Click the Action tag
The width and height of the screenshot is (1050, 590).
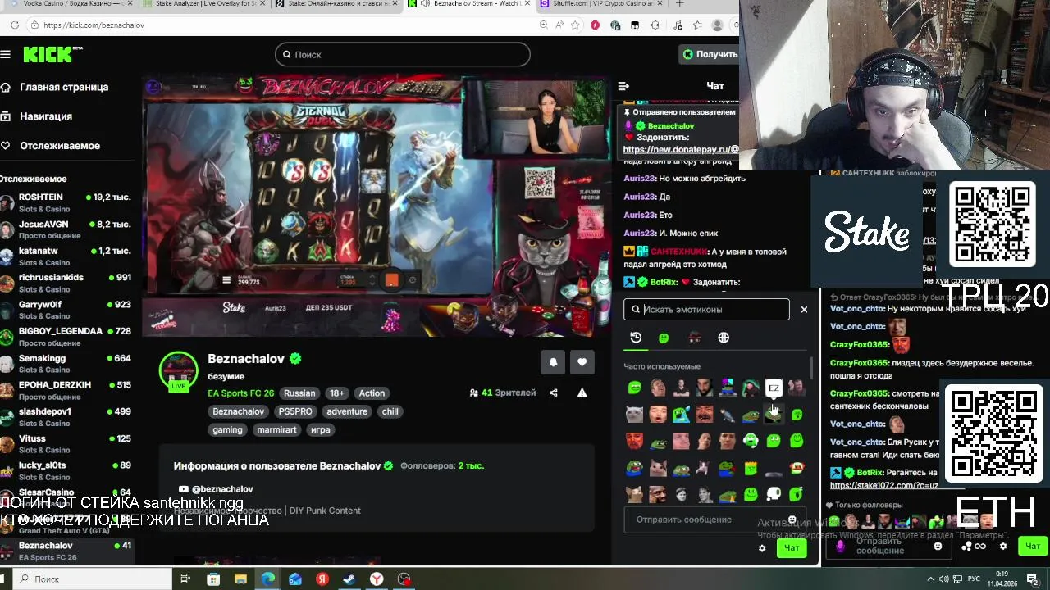(x=372, y=393)
